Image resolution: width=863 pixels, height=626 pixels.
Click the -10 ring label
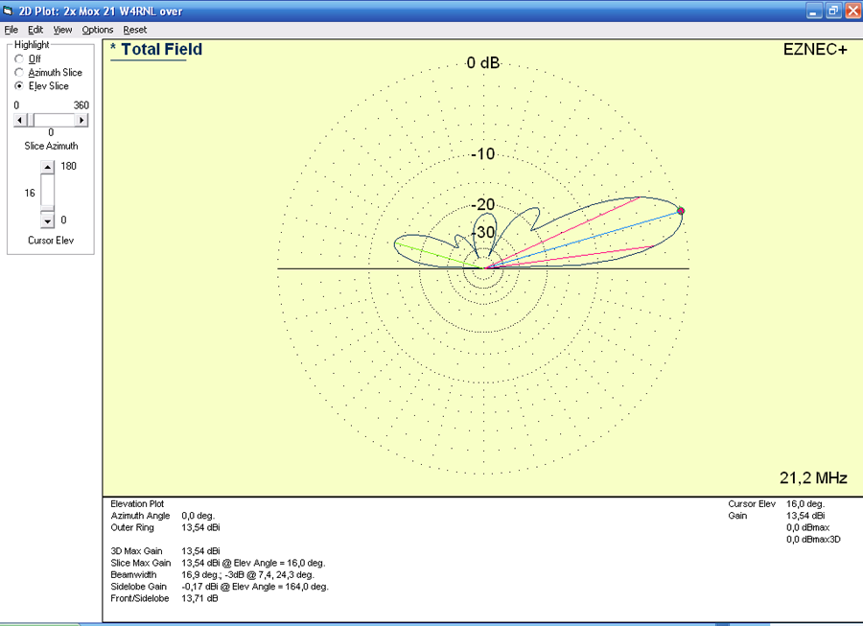coord(482,153)
